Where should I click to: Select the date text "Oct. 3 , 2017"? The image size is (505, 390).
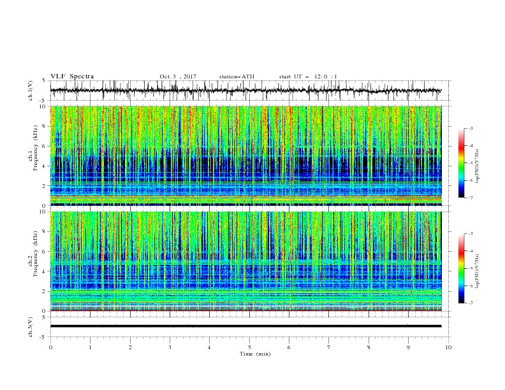point(178,76)
